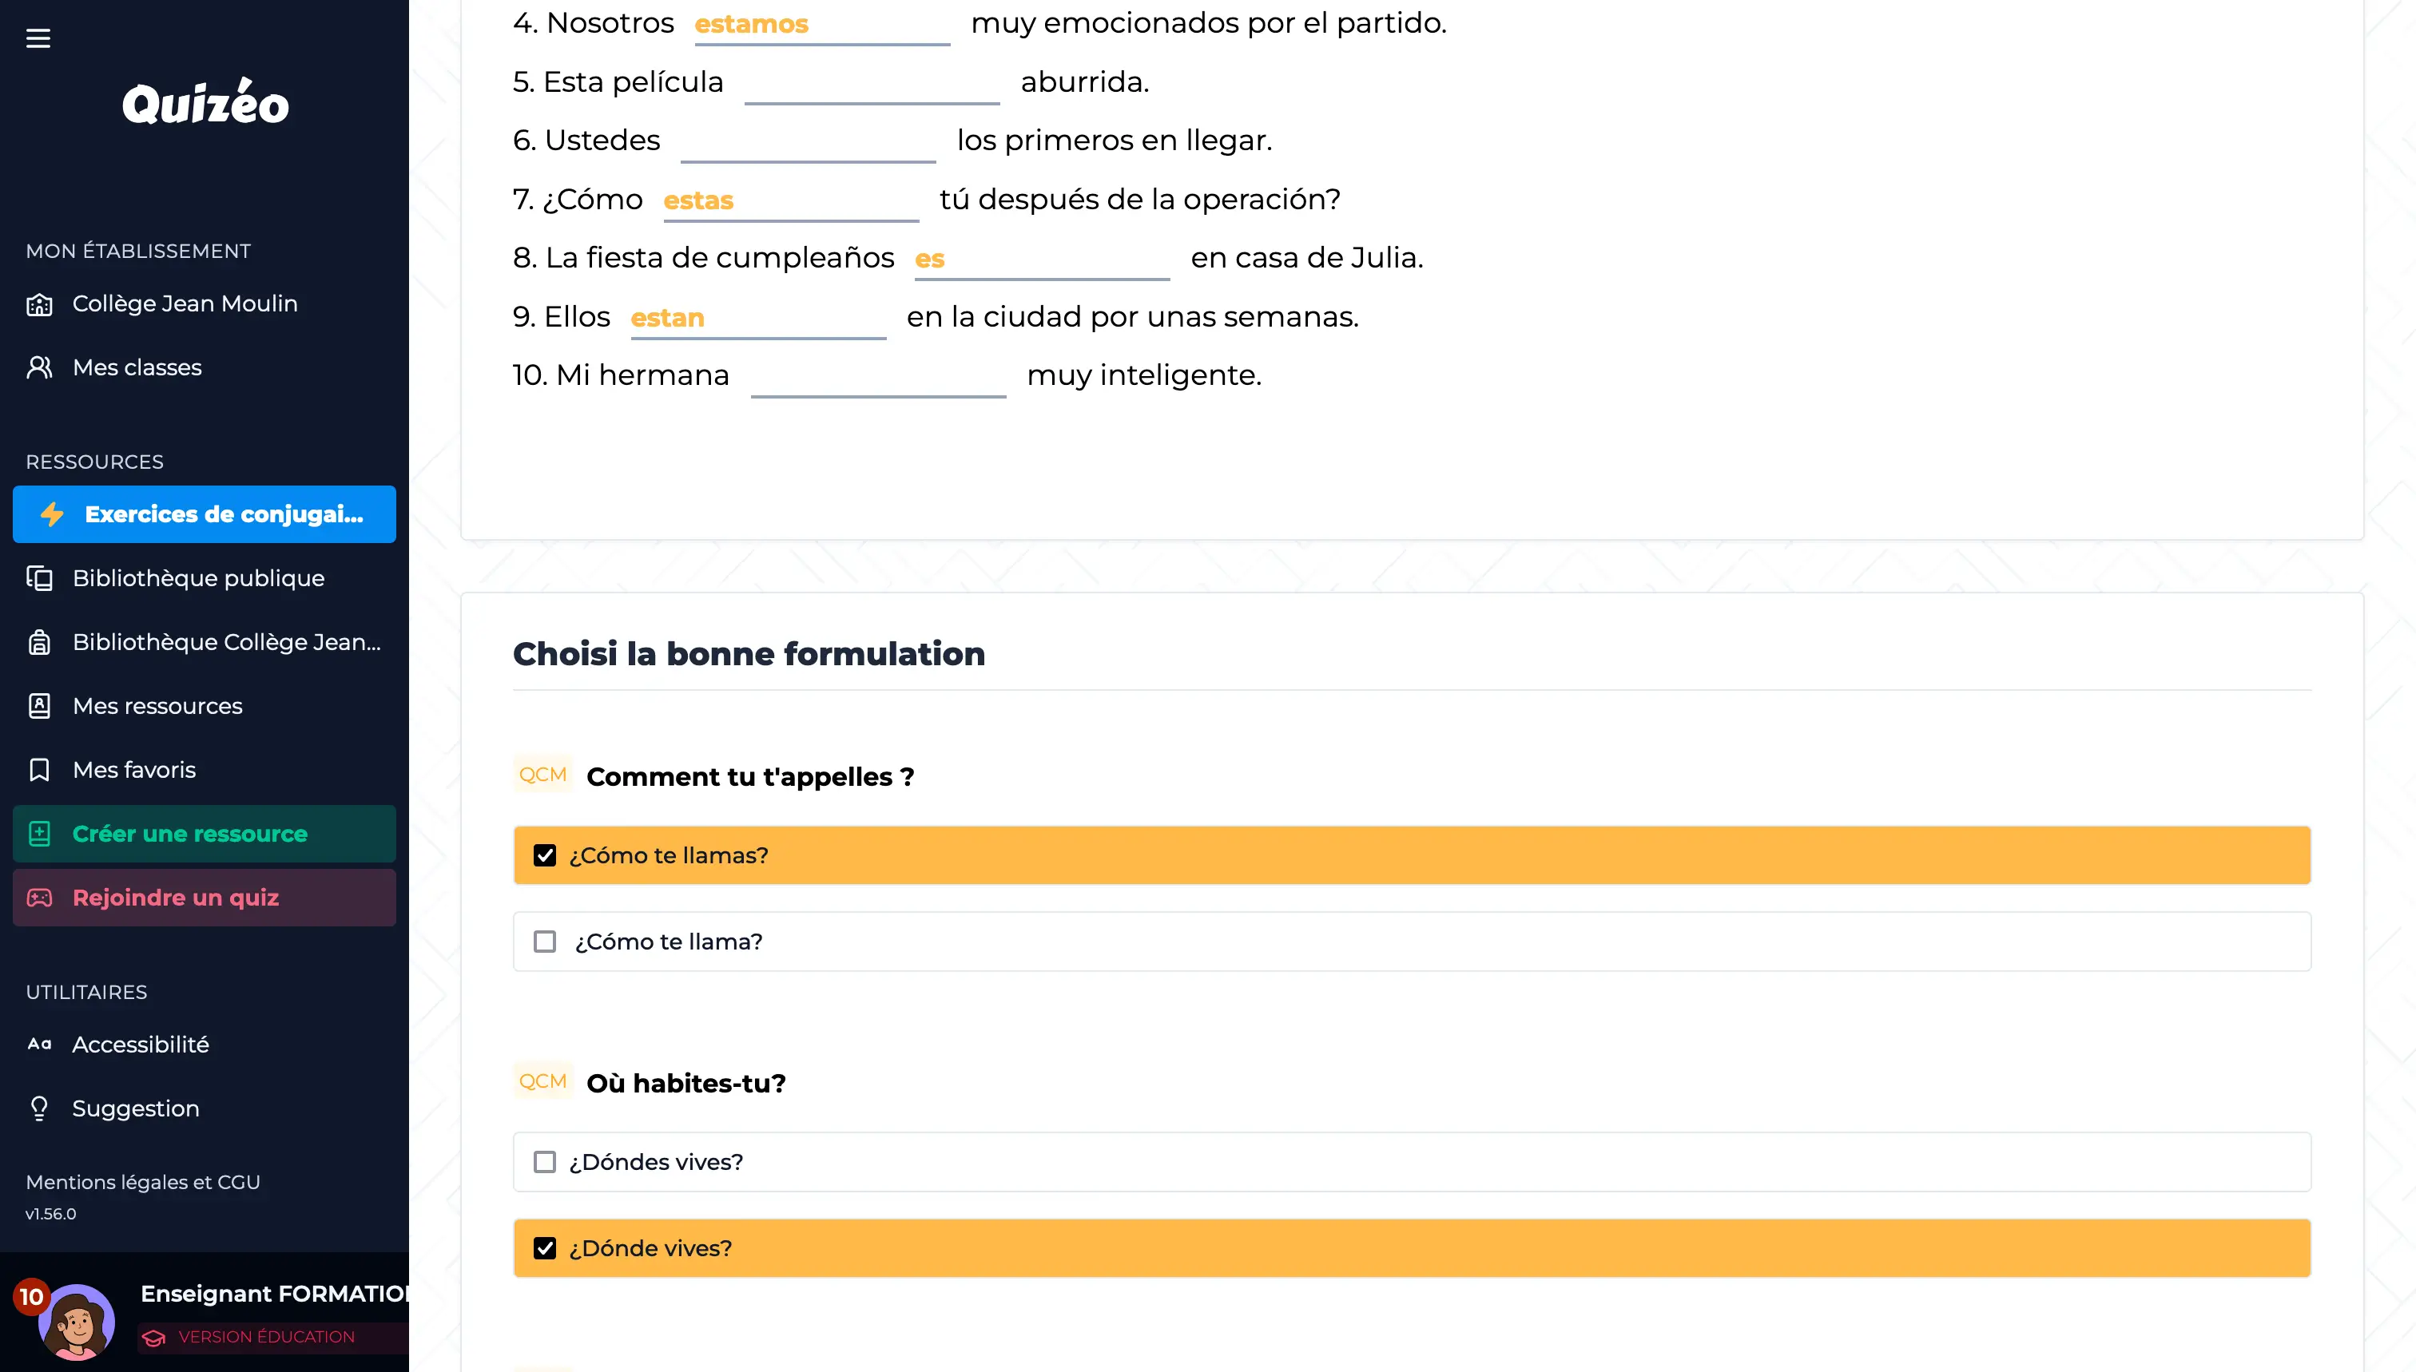Viewport: 2416px width, 1372px height.
Task: Click the Accessibilité text-size icon
Action: [x=40, y=1044]
